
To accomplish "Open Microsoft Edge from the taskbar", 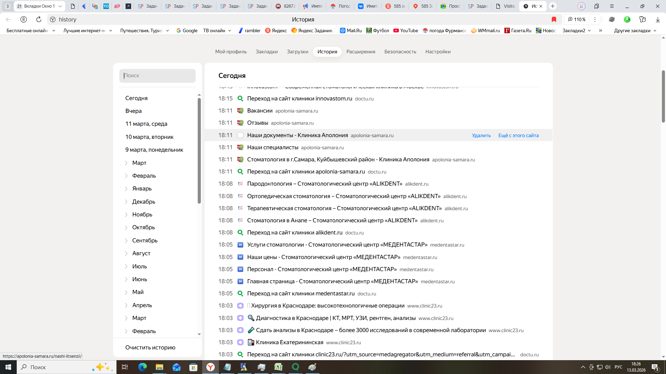I will pyautogui.click(x=142, y=367).
